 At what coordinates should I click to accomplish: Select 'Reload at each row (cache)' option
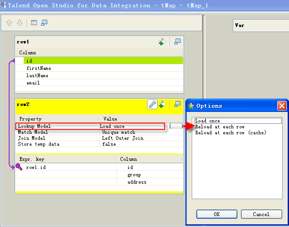(231, 132)
